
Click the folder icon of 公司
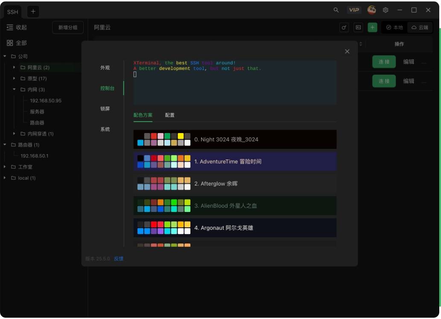(x=13, y=56)
